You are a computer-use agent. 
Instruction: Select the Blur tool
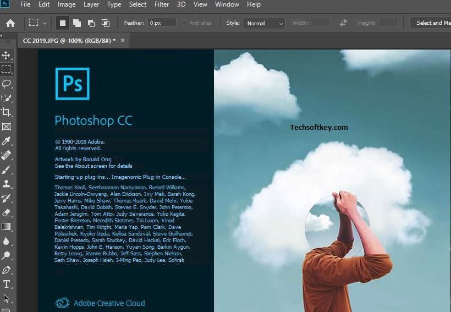[6, 241]
